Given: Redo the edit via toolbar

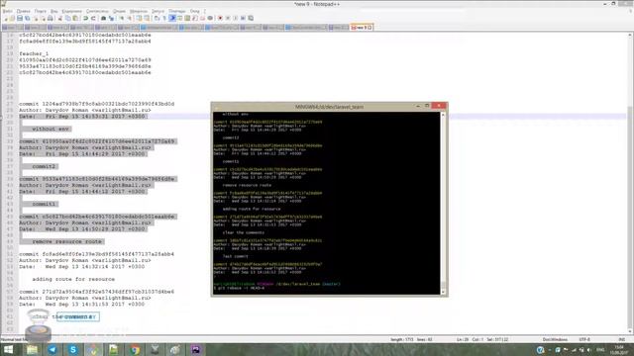Looking at the screenshot, I should coord(93,18).
